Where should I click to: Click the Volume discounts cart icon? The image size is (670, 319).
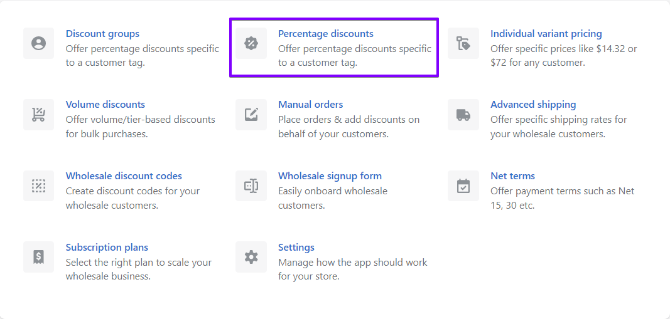[x=38, y=114]
